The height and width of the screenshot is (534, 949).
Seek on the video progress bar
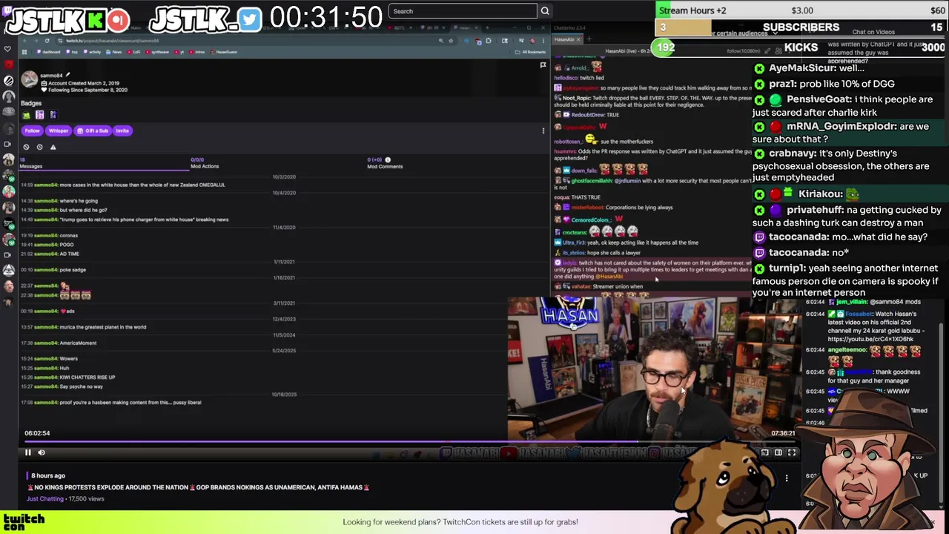pos(409,442)
